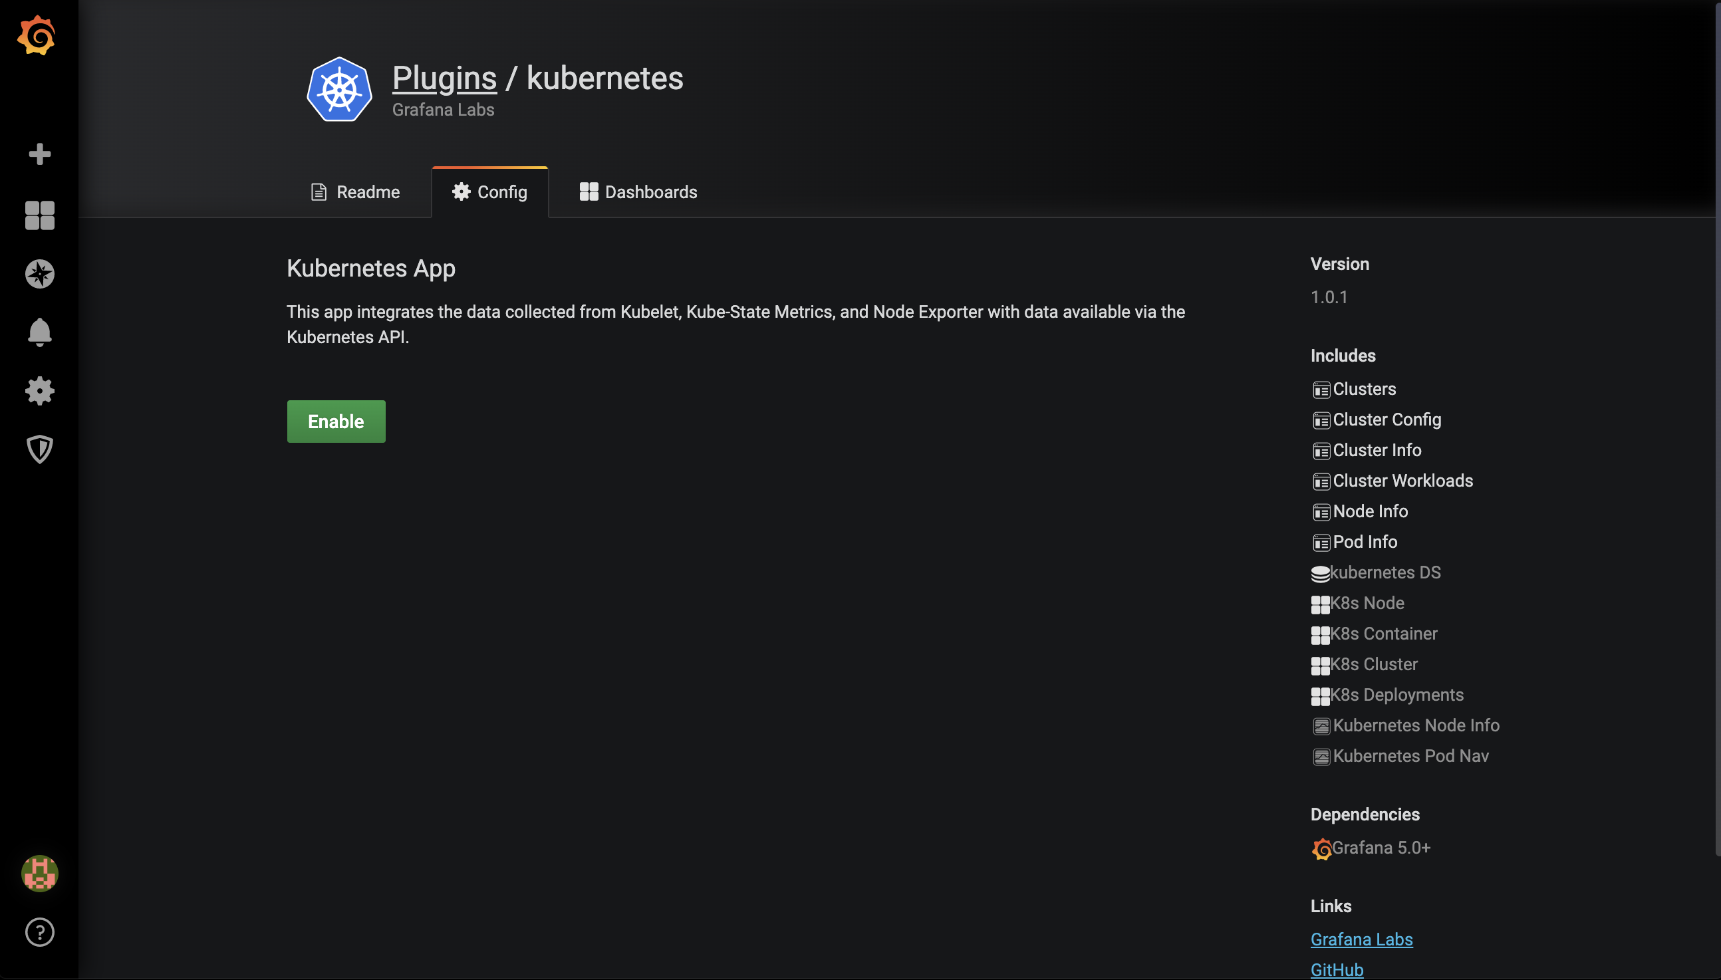1721x980 pixels.
Task: Switch to the Dashboards tab
Action: pyautogui.click(x=638, y=192)
